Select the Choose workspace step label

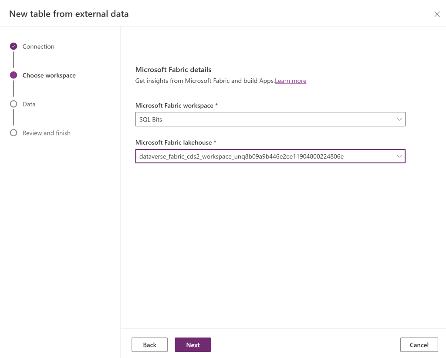tap(49, 75)
